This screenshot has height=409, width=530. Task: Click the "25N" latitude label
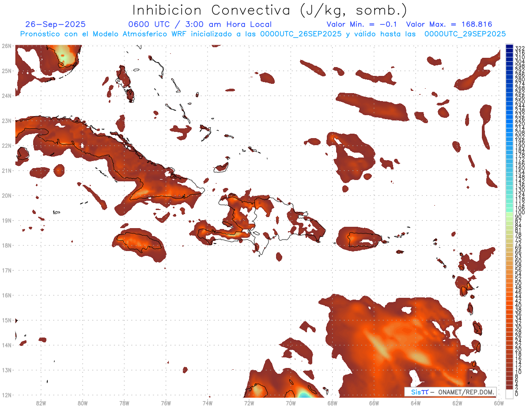(7, 71)
